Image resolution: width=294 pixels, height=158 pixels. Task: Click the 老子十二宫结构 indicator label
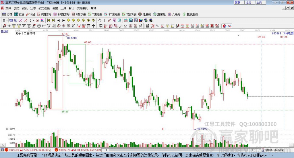pos(25,33)
